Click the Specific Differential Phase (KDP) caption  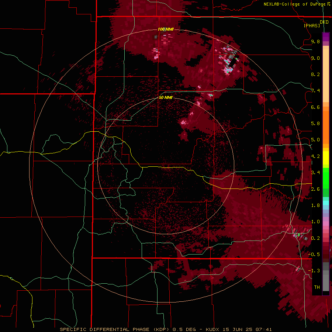tap(114, 329)
